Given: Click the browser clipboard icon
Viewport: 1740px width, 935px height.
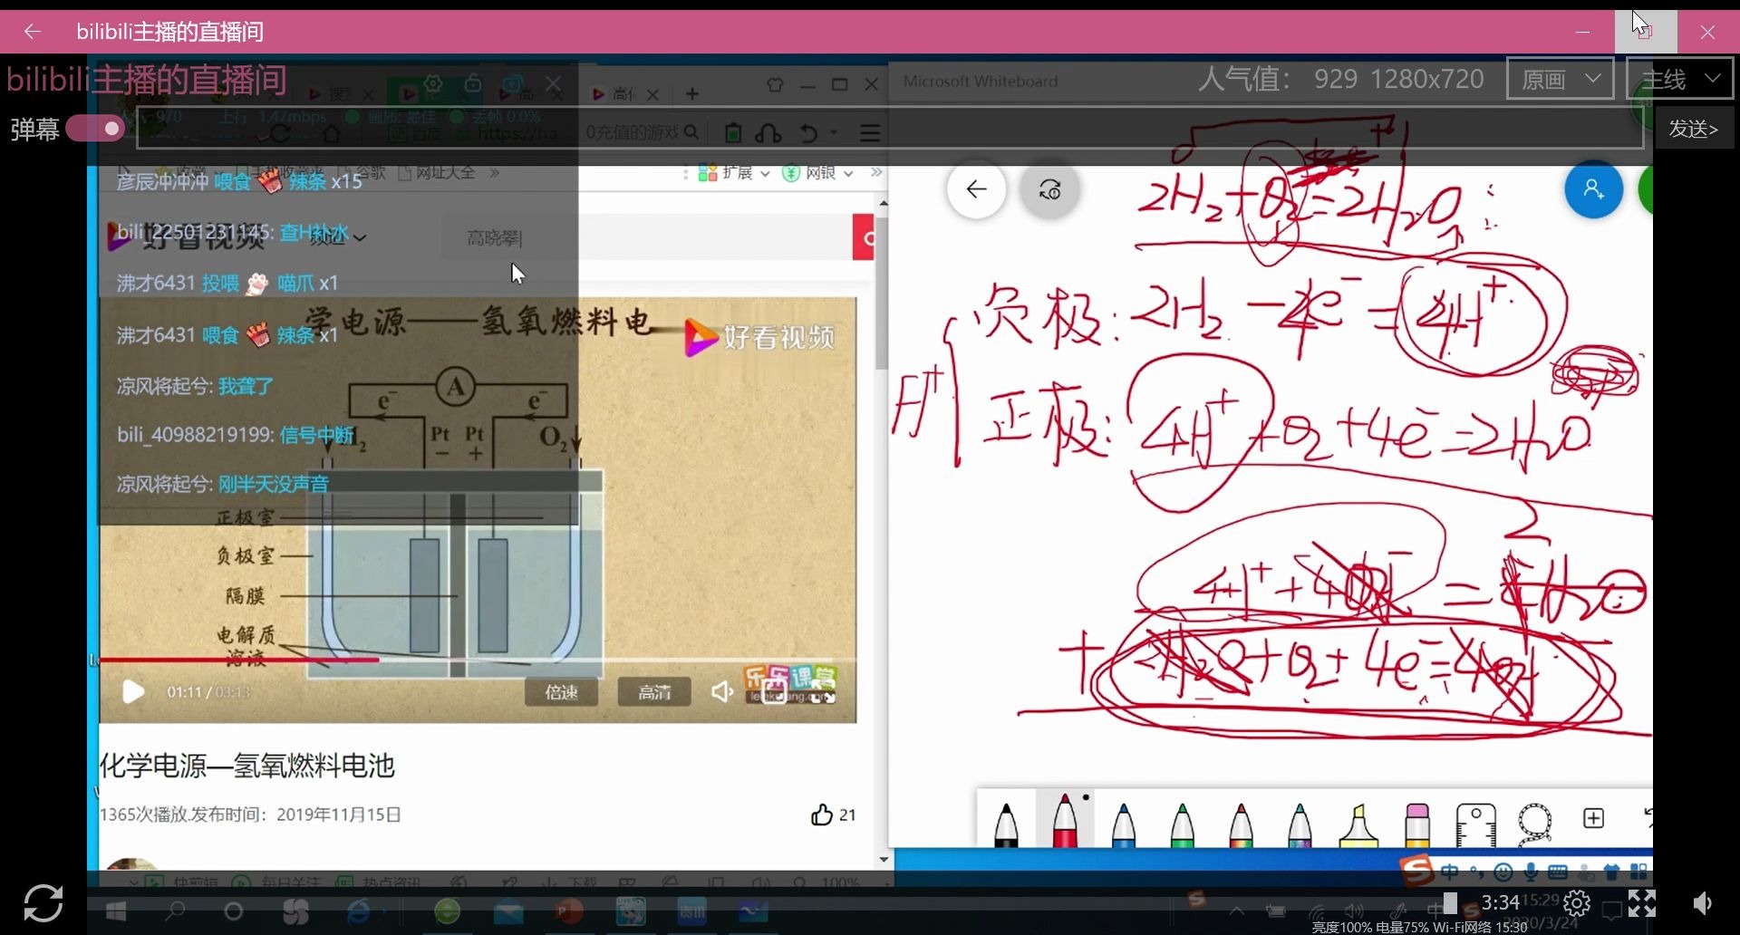Looking at the screenshot, I should click(x=733, y=133).
